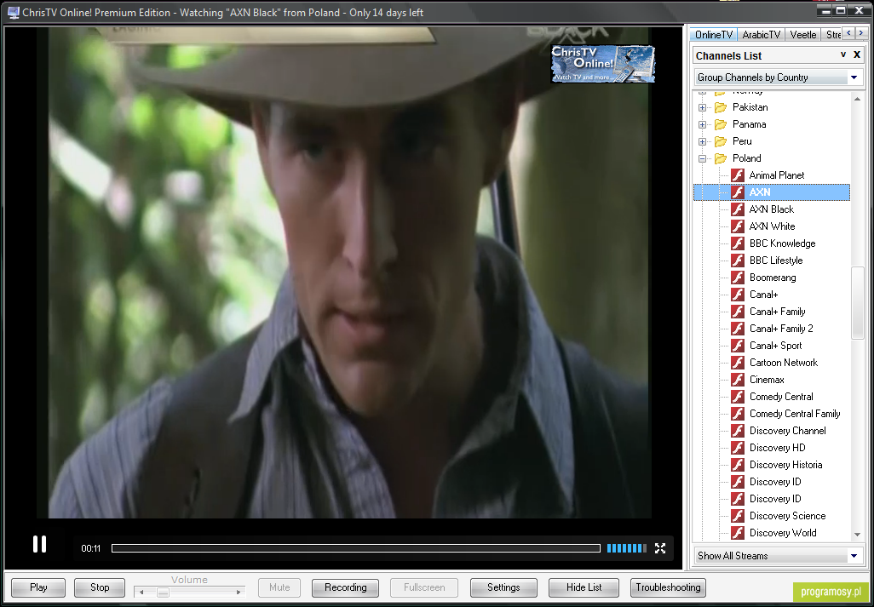
Task: Close the Channels List panel with the x
Action: pyautogui.click(x=857, y=54)
